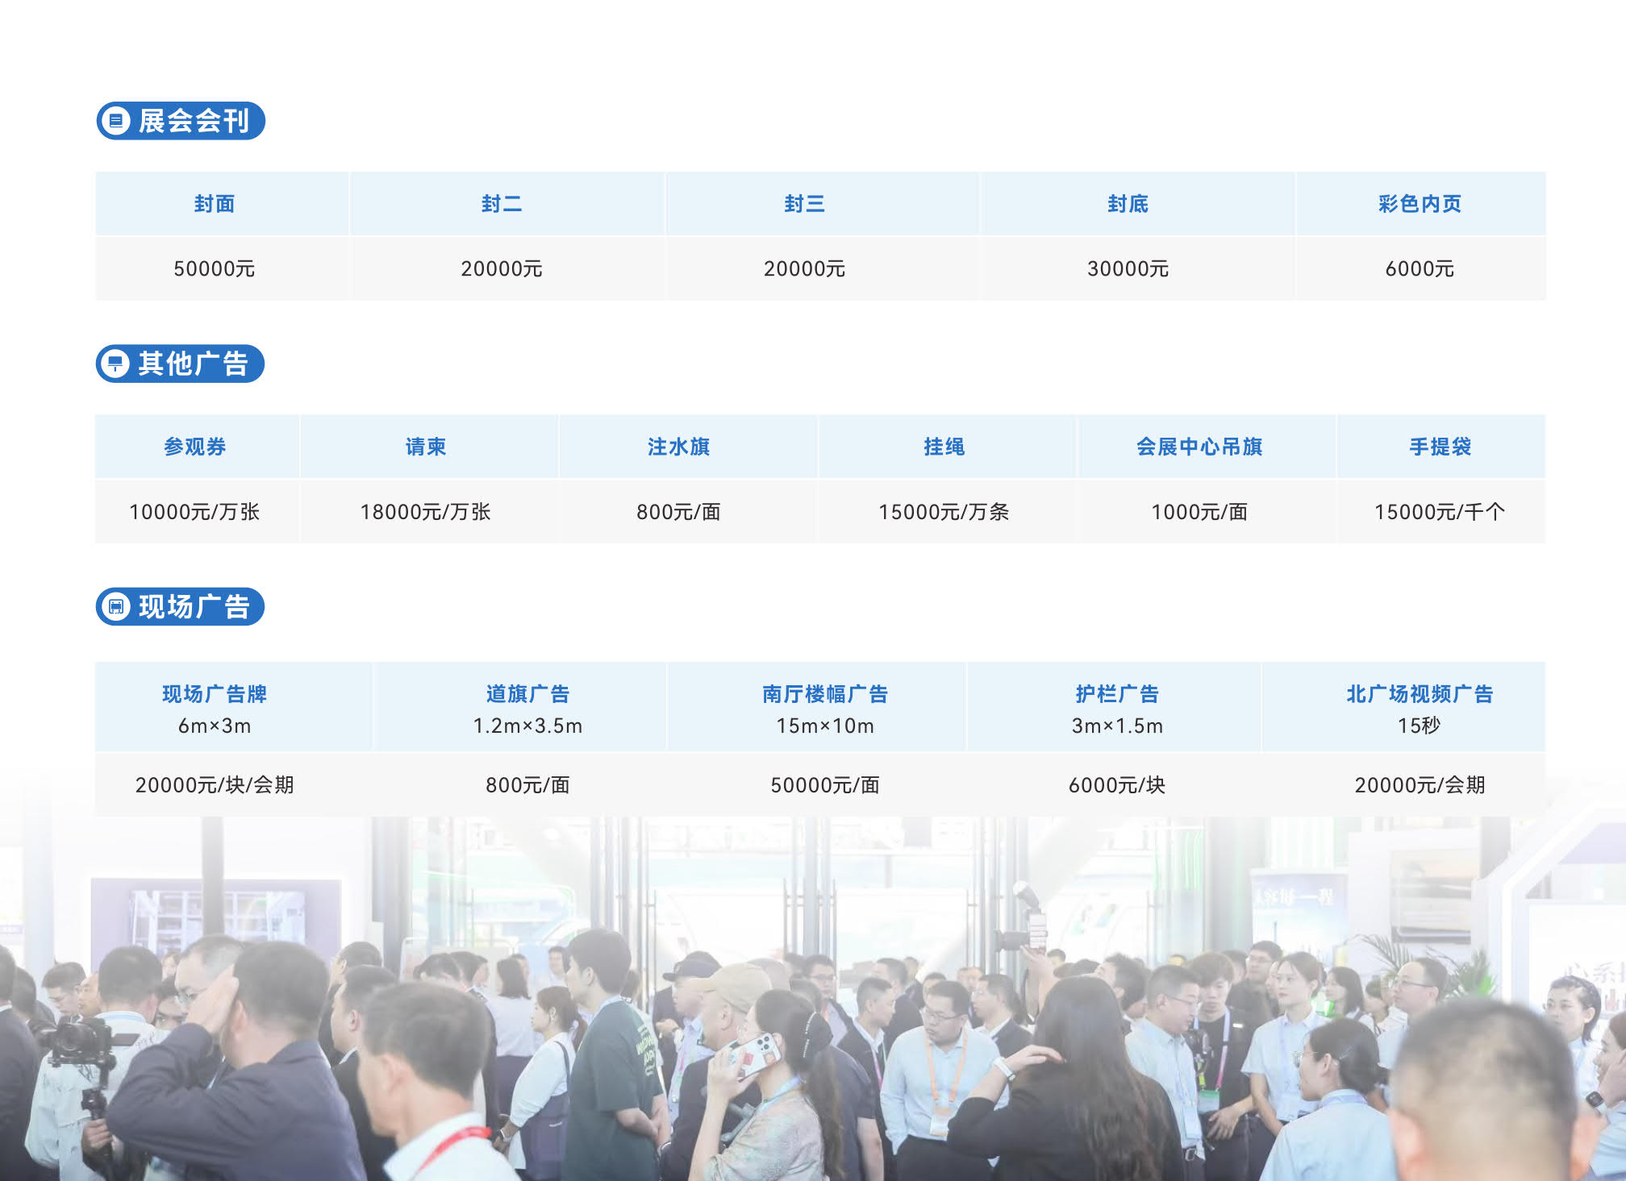This screenshot has height=1181, width=1626.
Task: Select the 展会会刊 section badge
Action: (x=181, y=121)
